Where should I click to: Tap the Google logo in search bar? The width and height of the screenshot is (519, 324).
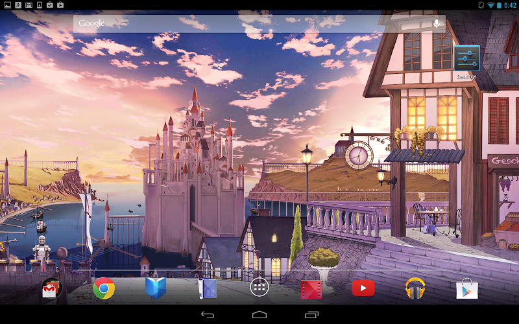coord(91,23)
